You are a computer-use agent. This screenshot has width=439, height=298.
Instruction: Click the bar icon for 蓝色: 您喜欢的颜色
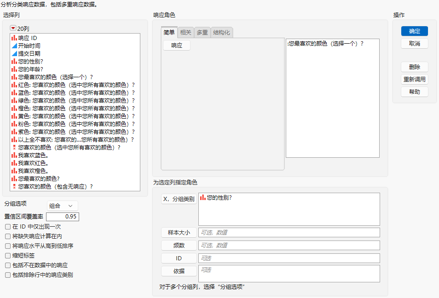click(x=14, y=92)
